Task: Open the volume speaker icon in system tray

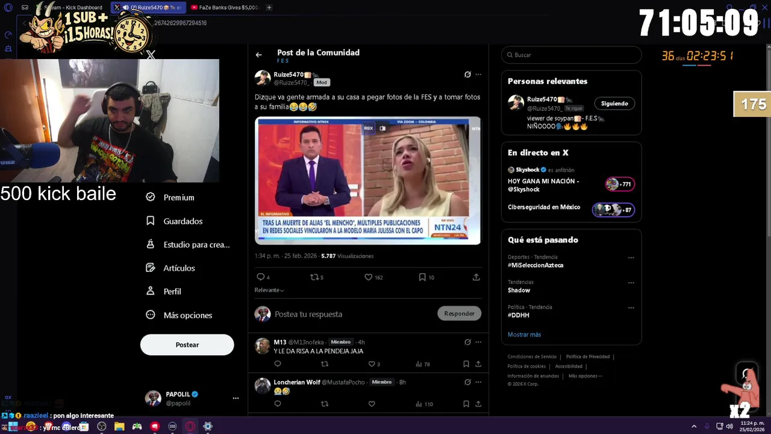Action: pos(729,426)
